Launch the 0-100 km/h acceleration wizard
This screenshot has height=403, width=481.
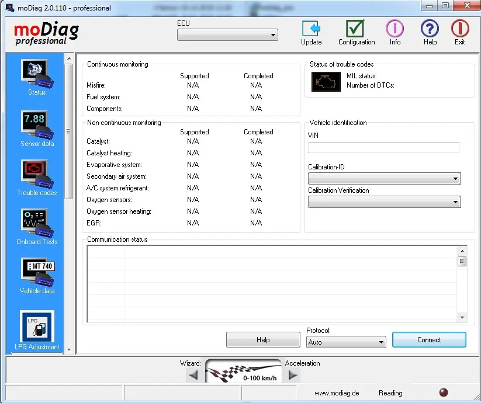click(x=243, y=371)
